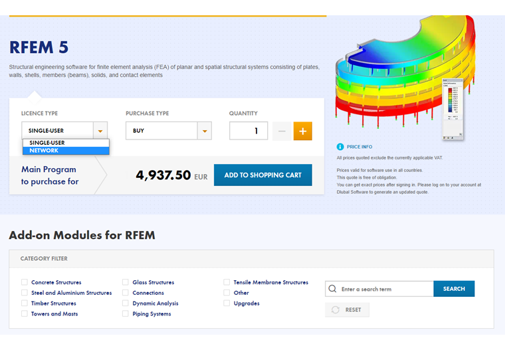Choose SINGLE-USER in the open dropdown list

[66, 143]
